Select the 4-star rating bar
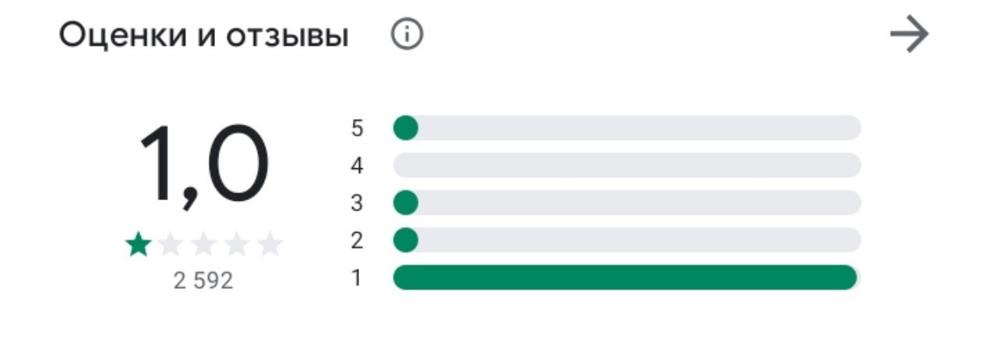Screen dimensions: 997x349 [627, 165]
